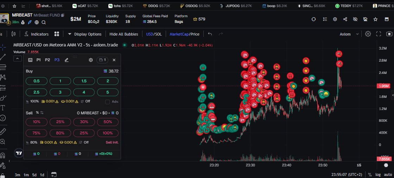
Task: Expand the Display Options dropdown
Action: tap(85, 34)
